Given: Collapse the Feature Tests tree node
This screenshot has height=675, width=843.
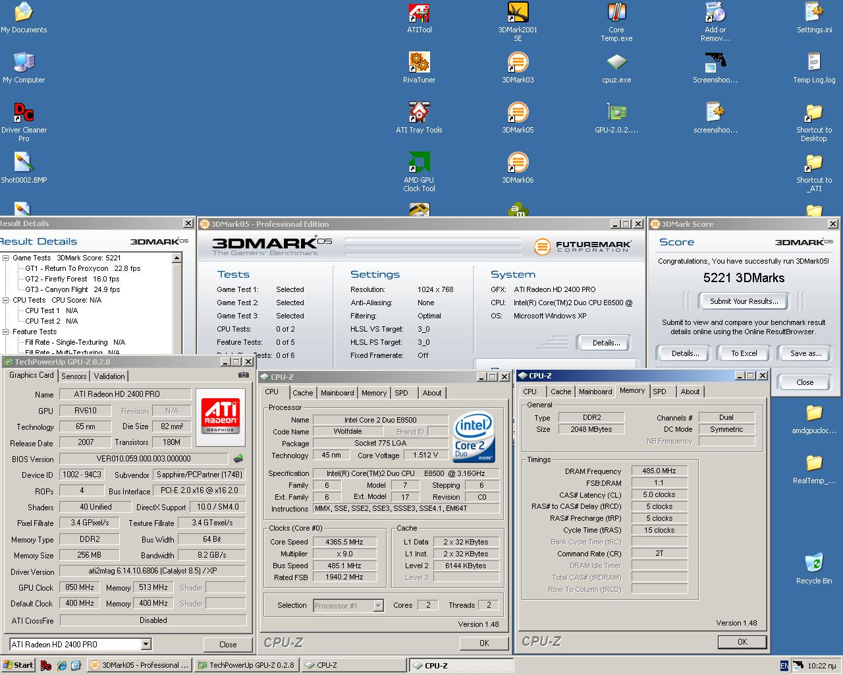Looking at the screenshot, I should [x=5, y=332].
